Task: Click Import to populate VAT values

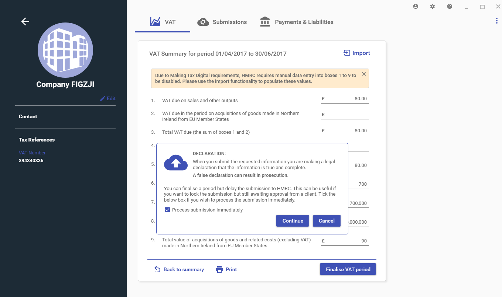Action: 357,53
